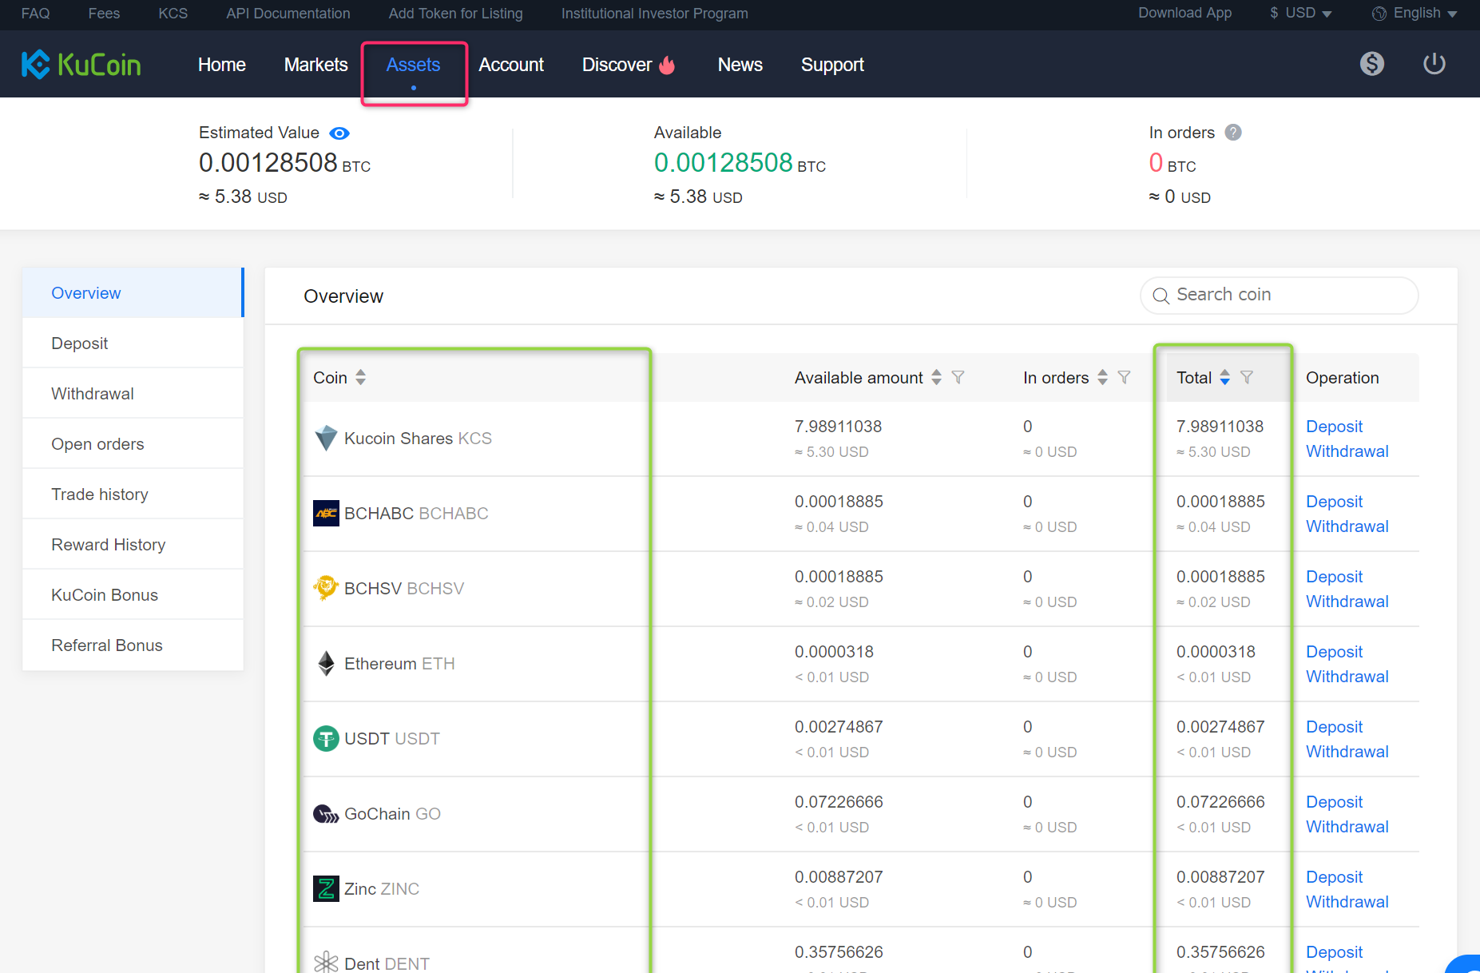Viewport: 1480px width, 973px height.
Task: Click the power logout icon
Action: pos(1434,63)
